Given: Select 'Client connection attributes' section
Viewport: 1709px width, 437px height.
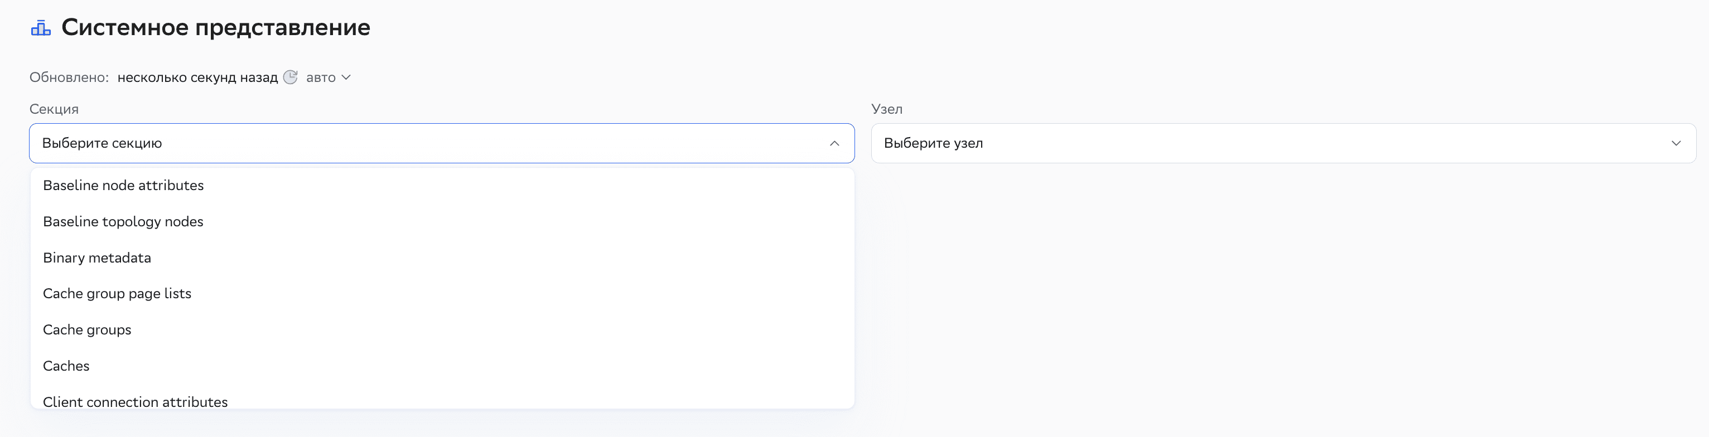Looking at the screenshot, I should tap(134, 401).
